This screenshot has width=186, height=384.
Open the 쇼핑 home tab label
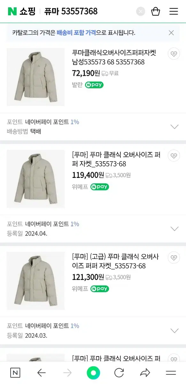[x=27, y=12]
